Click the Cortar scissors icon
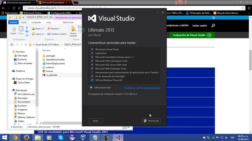The height and width of the screenshot is (141, 252). (x=27, y=27)
